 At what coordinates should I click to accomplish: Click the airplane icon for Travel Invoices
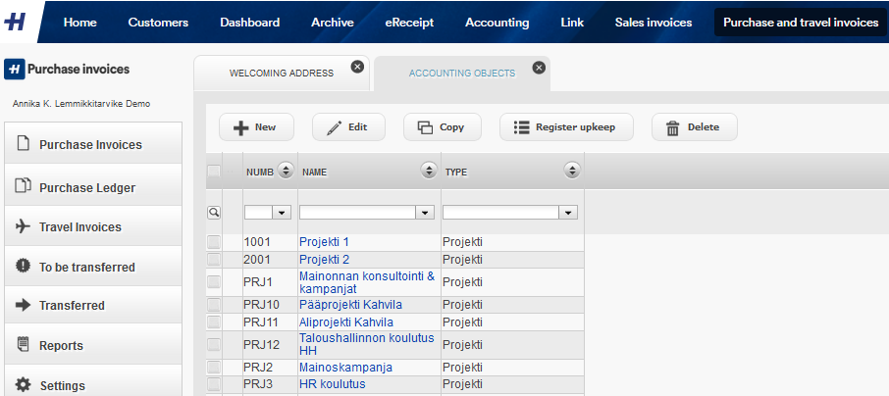coord(23,226)
